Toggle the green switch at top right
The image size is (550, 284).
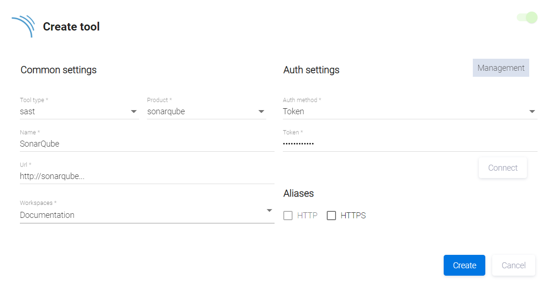pyautogui.click(x=527, y=18)
